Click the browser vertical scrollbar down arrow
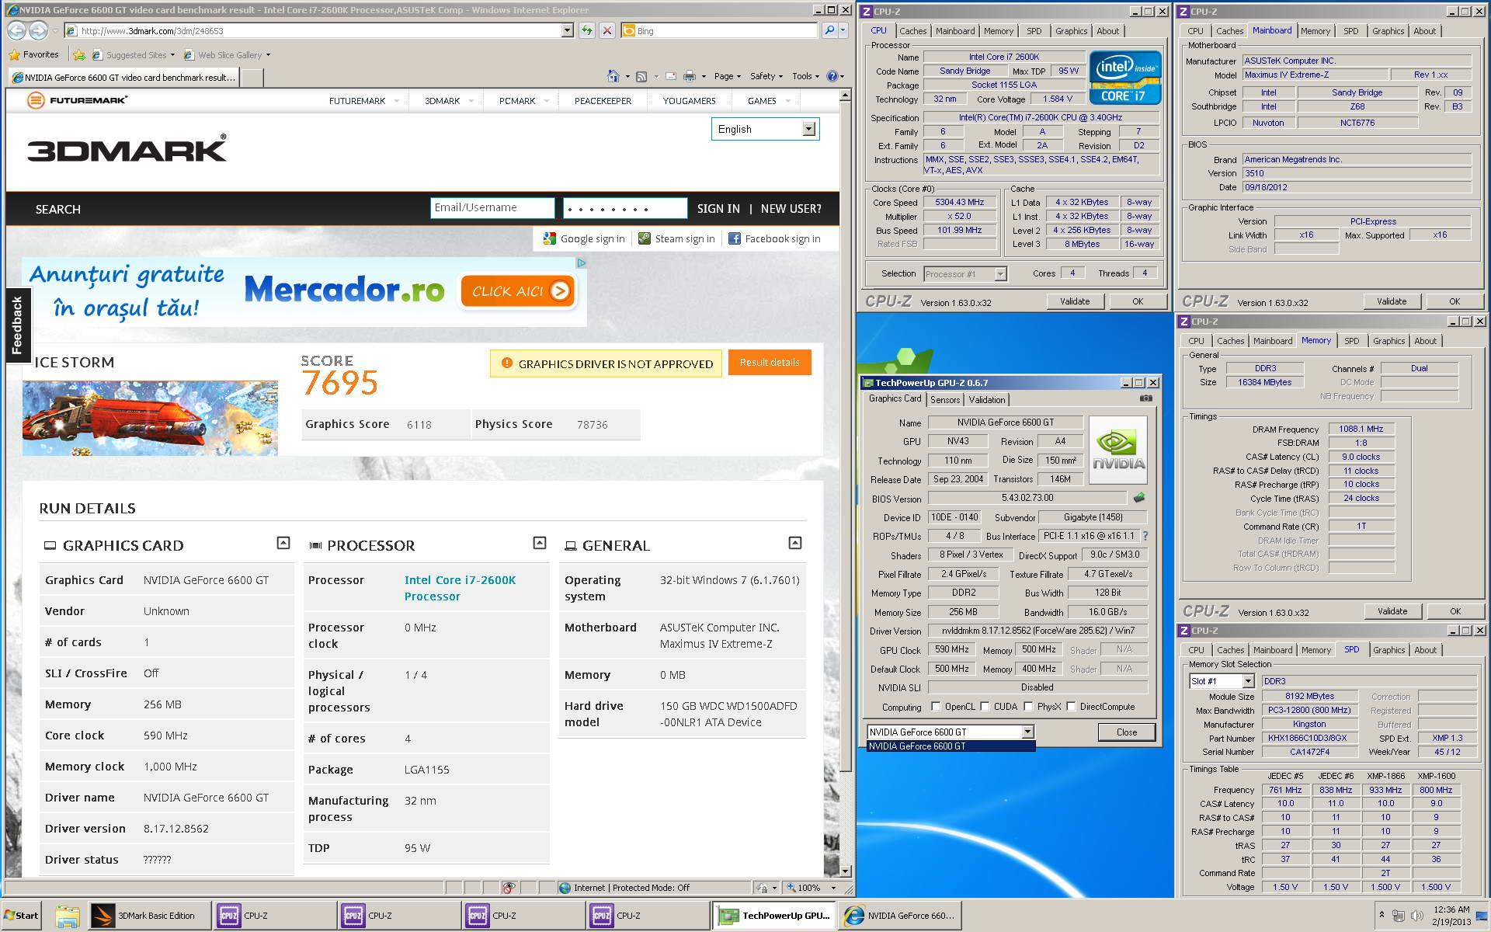The image size is (1491, 932). click(846, 871)
